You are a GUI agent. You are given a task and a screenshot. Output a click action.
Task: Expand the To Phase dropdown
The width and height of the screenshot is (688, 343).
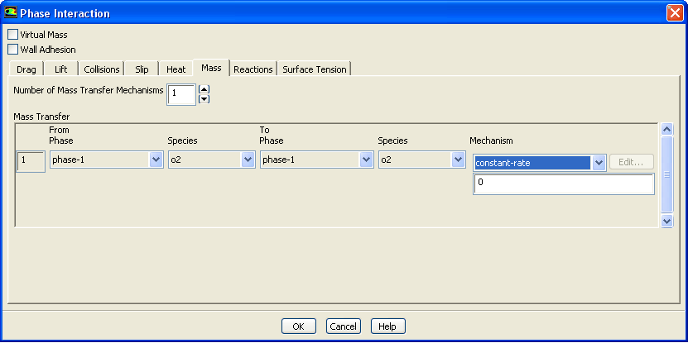[x=366, y=160]
